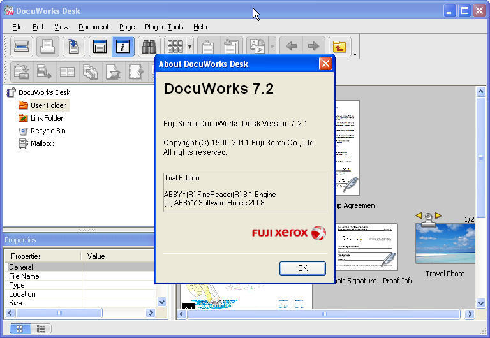Click the back arrow toolbar button

pos(291,46)
